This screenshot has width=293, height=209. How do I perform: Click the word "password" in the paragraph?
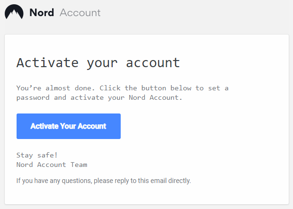pyautogui.click(x=33, y=98)
